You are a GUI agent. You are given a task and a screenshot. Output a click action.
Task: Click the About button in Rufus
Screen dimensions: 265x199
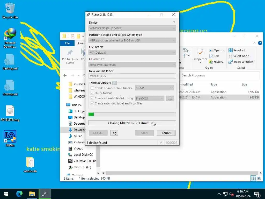click(x=98, y=133)
